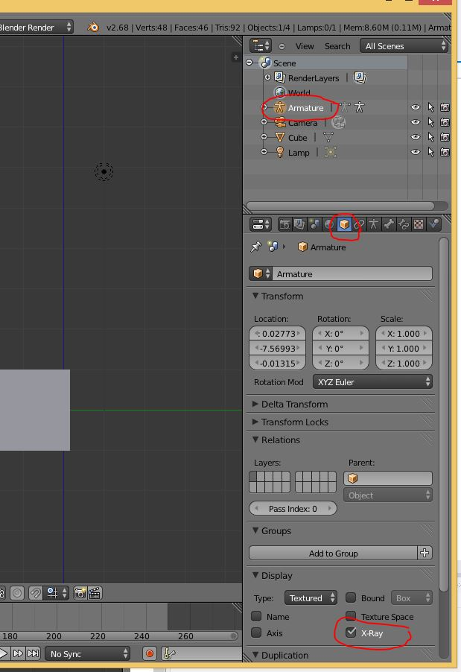
Task: Collapse the Groups panel
Action: pyautogui.click(x=272, y=530)
